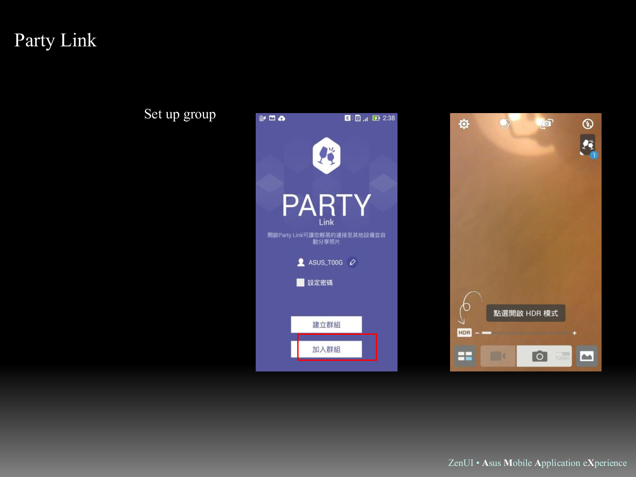The height and width of the screenshot is (477, 636).
Task: Tap the ASUS_T00G device name
Action: pyautogui.click(x=326, y=262)
